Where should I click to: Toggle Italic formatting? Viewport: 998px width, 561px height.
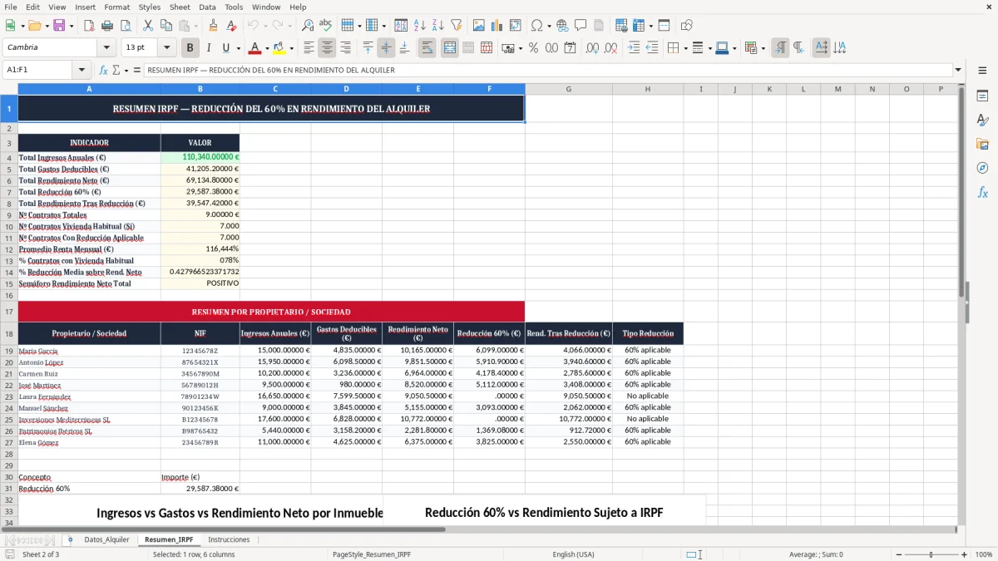pos(208,48)
